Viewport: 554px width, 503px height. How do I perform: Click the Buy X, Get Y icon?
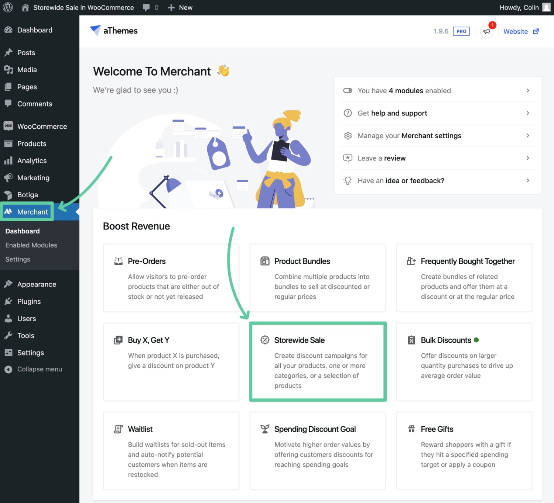coord(118,340)
